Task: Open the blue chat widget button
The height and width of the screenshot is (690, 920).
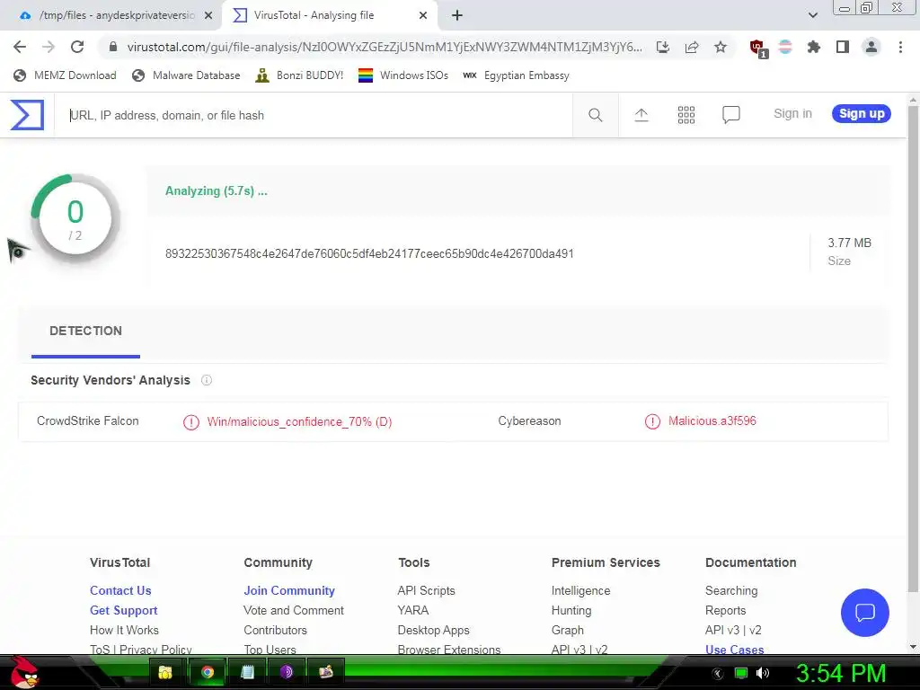Action: 865,613
